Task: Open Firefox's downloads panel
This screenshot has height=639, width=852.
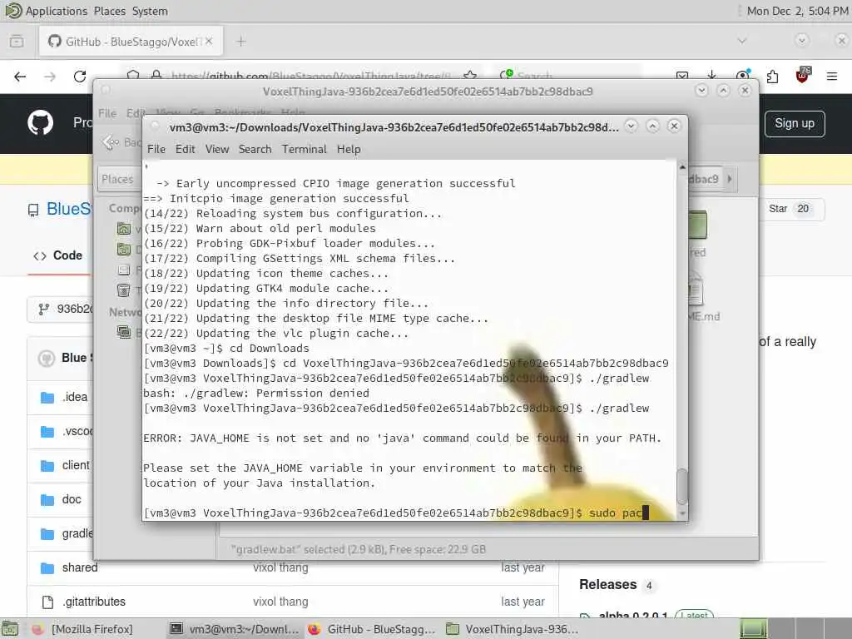Action: coord(712,76)
